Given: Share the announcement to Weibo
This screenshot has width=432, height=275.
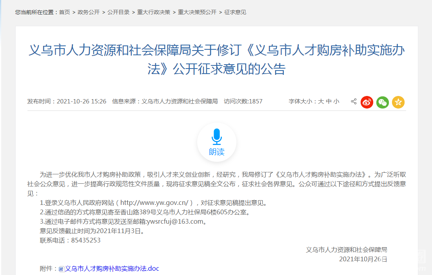Looking at the screenshot, I should 367,102.
